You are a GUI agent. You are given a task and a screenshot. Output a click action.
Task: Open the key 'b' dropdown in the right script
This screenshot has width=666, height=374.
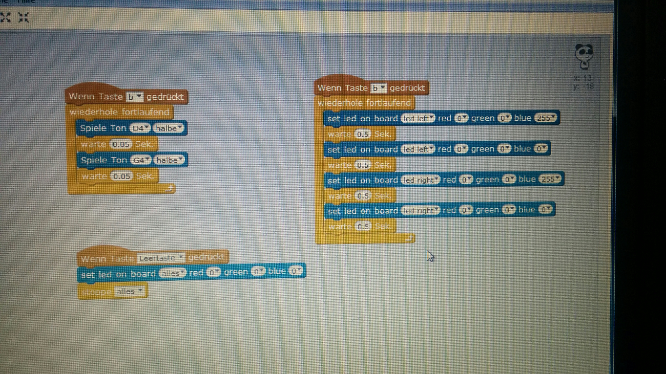coord(379,89)
